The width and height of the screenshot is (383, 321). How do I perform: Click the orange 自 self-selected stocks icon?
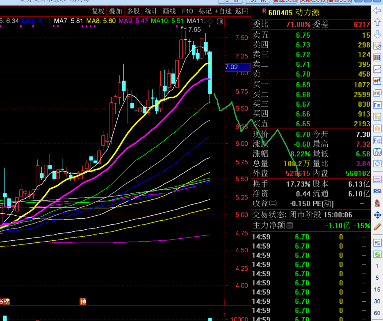(x=377, y=129)
